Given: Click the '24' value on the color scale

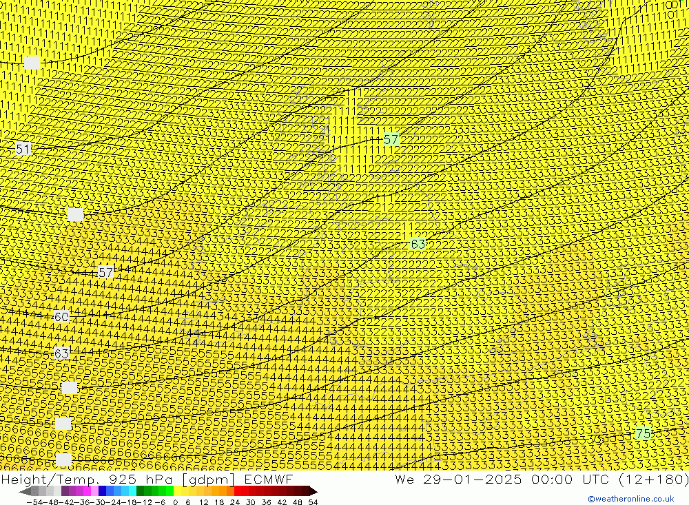Looking at the screenshot, I should click(235, 502).
